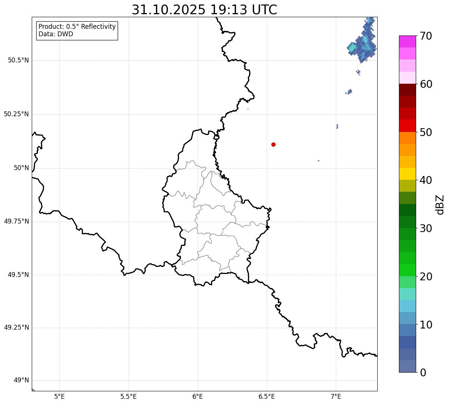The width and height of the screenshot is (449, 404).
Task: Click the 5.5°E longitude label
Action: (x=128, y=397)
